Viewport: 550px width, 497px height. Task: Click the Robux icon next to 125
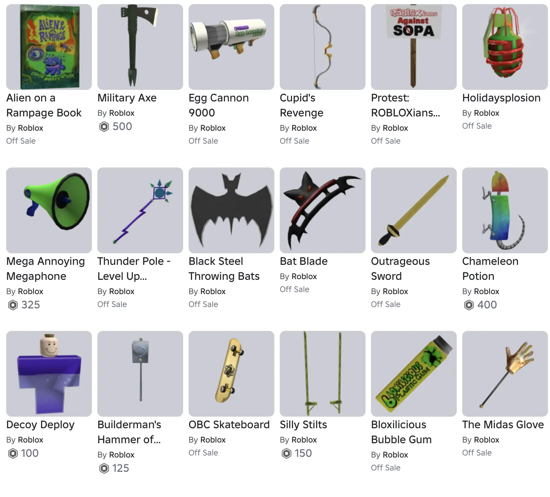click(x=104, y=468)
